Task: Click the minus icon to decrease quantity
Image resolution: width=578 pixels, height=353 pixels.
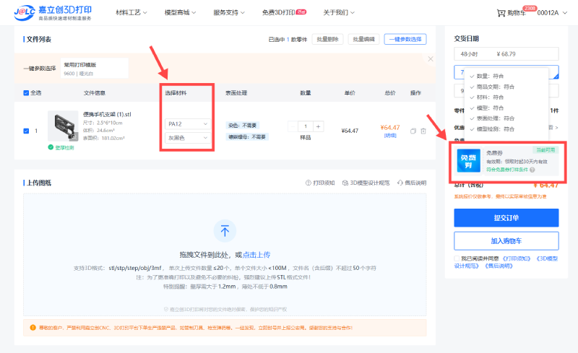Action: pos(293,126)
